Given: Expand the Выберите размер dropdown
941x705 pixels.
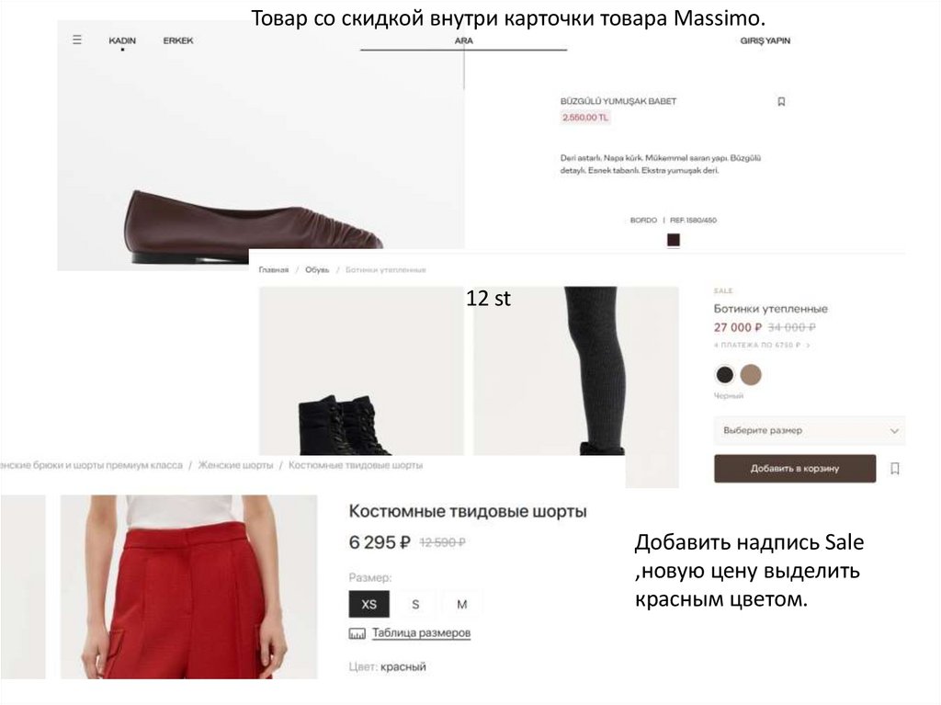Looking at the screenshot, I should point(810,430).
